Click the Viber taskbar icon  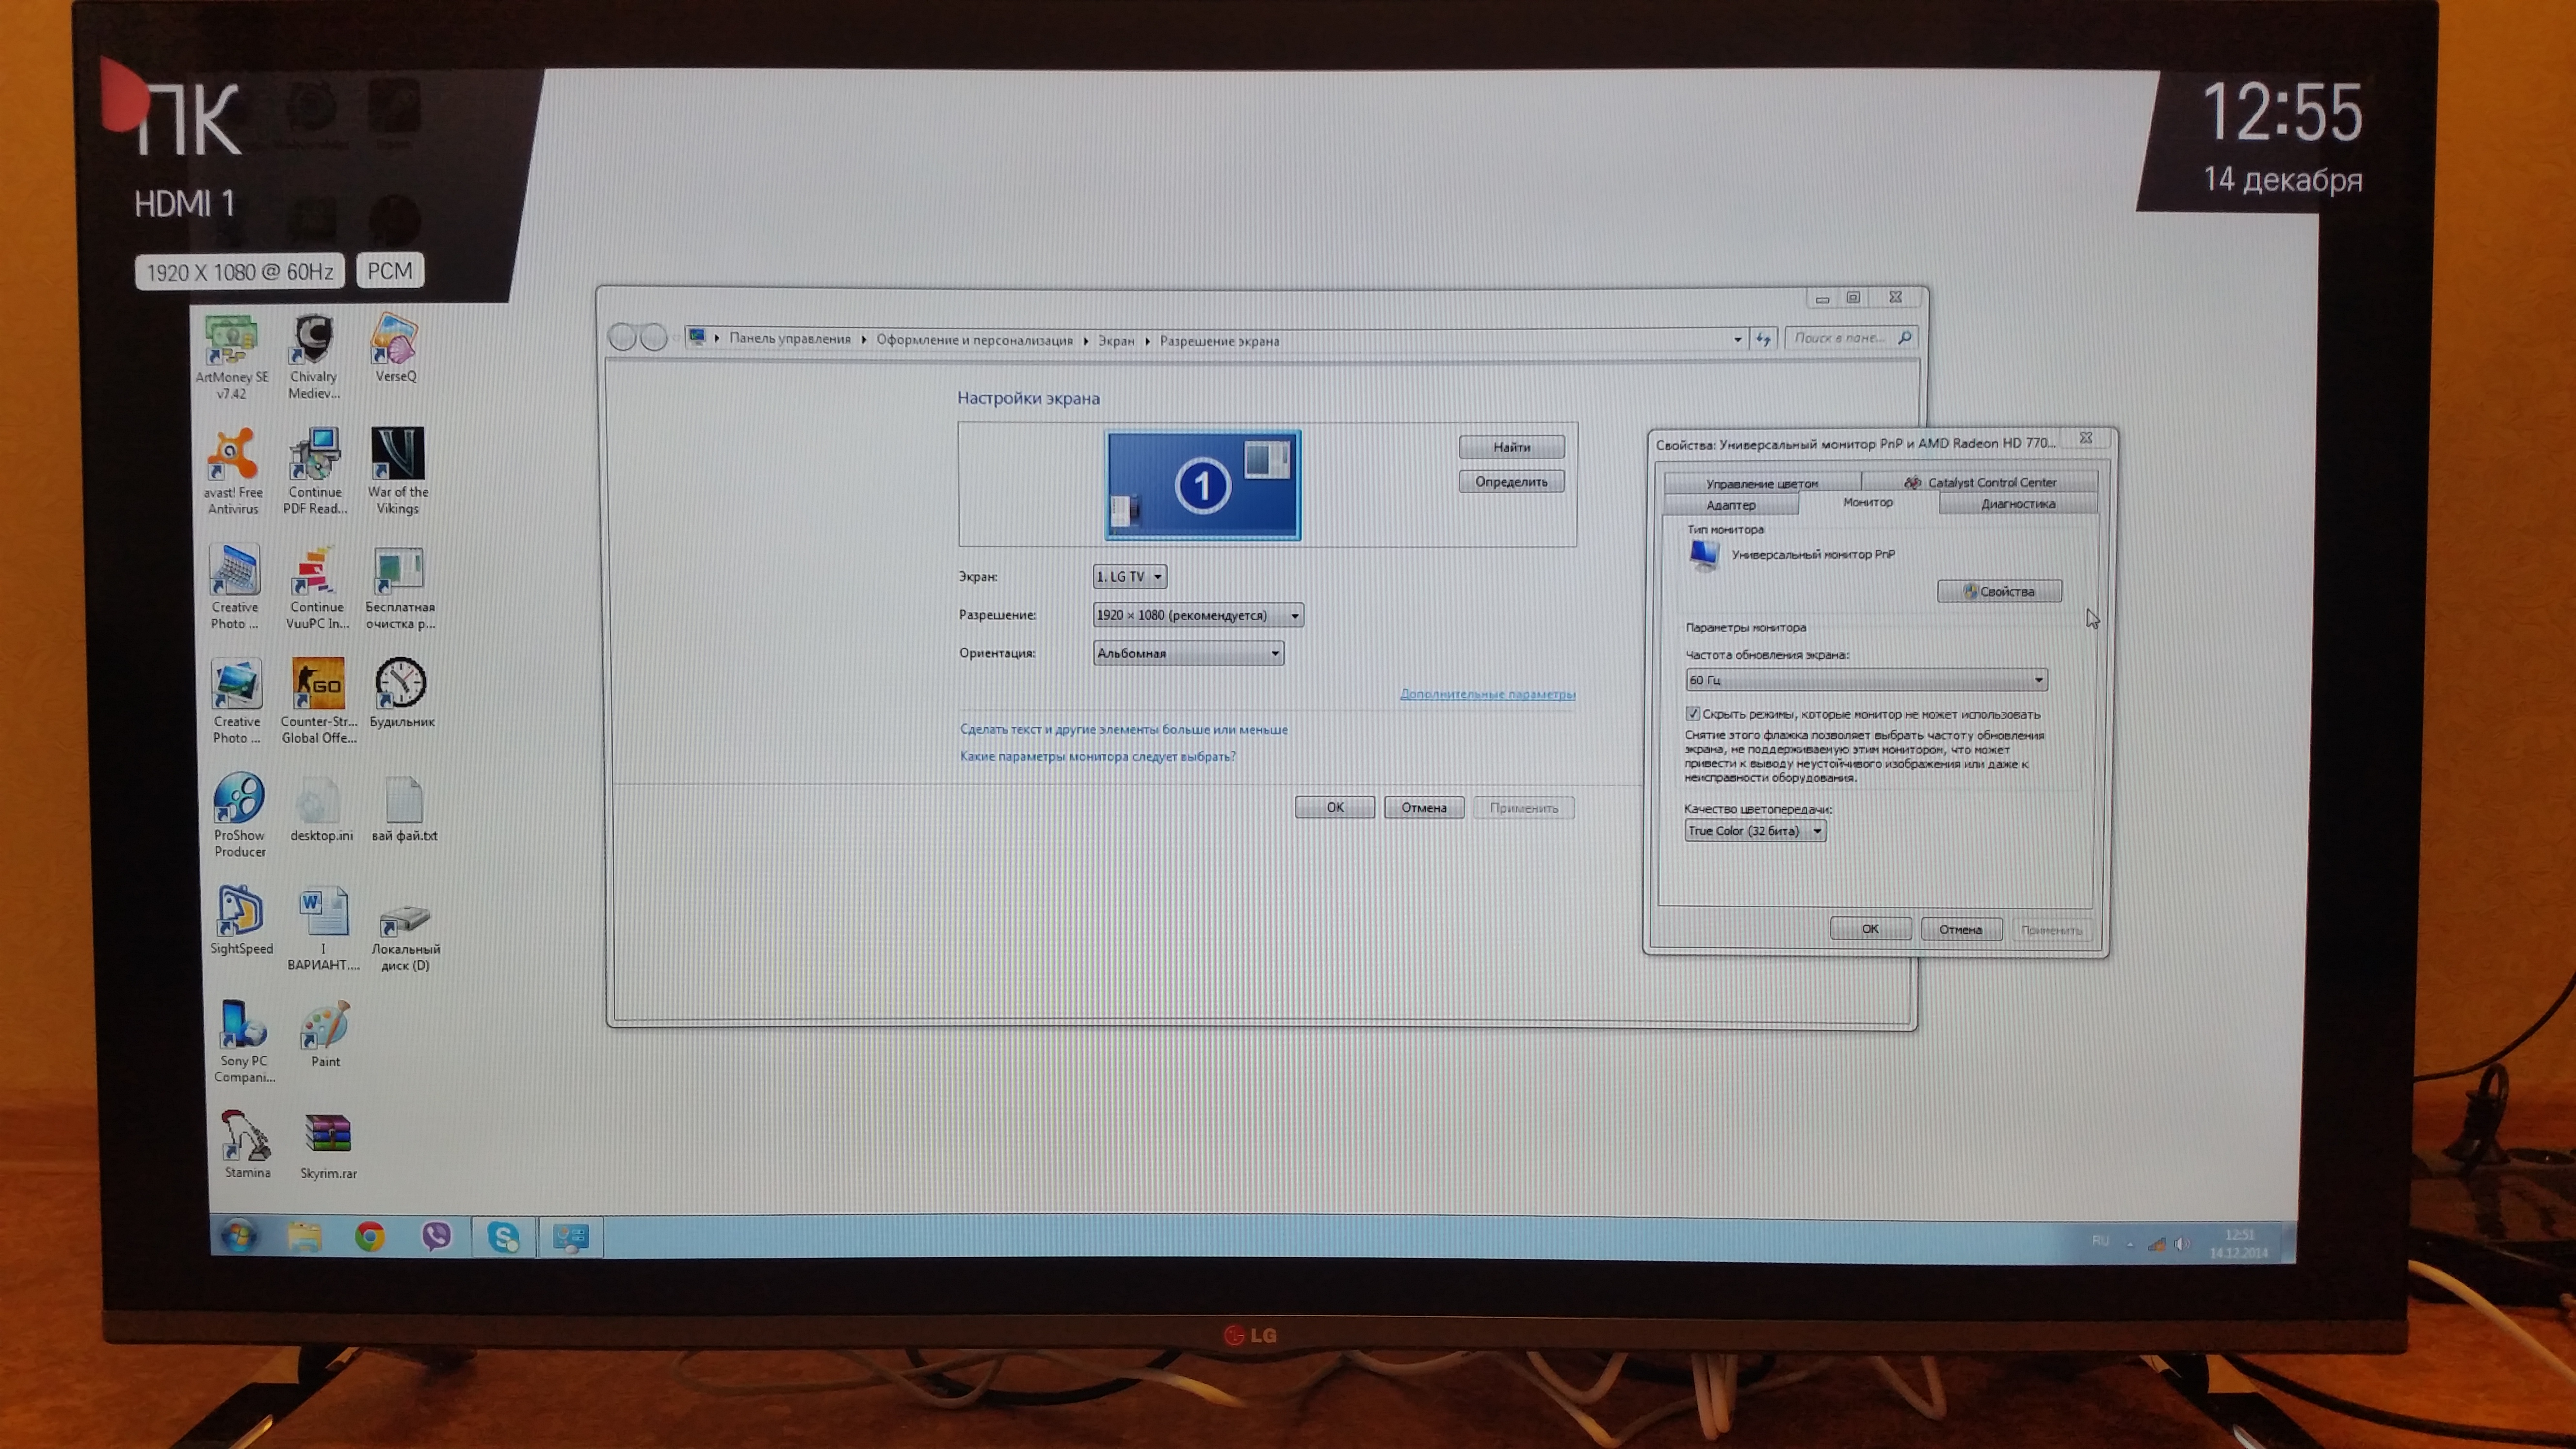436,1237
